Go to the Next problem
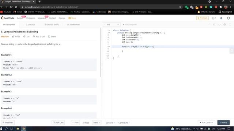 pos(97,123)
